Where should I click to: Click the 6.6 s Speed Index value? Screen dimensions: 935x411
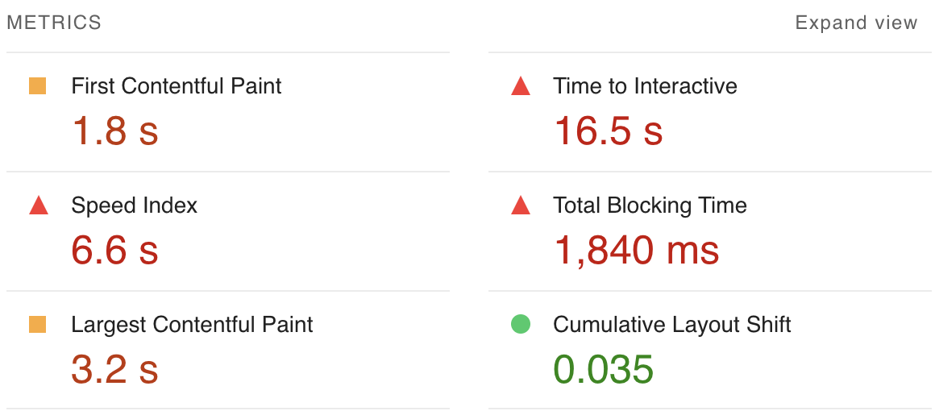115,249
